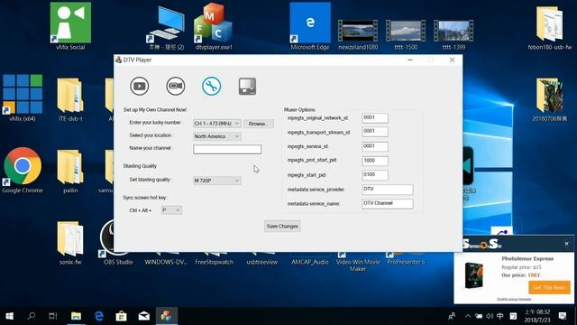The image size is (577, 325).
Task: Open taskbar search
Action: [x=32, y=316]
